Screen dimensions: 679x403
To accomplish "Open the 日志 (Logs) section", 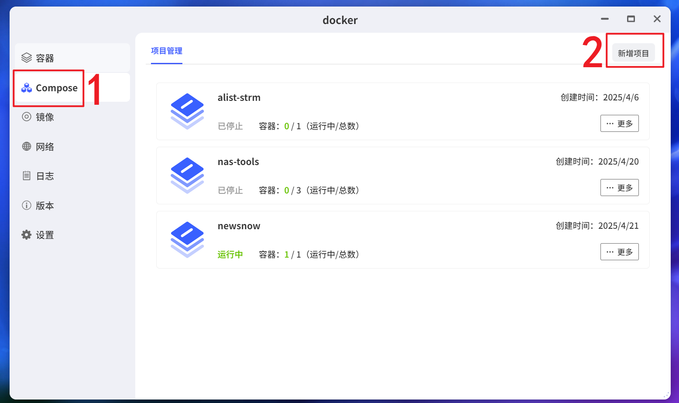I will pos(72,176).
